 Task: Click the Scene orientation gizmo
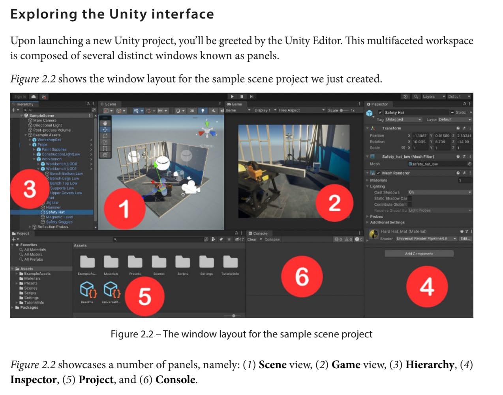[x=207, y=130]
